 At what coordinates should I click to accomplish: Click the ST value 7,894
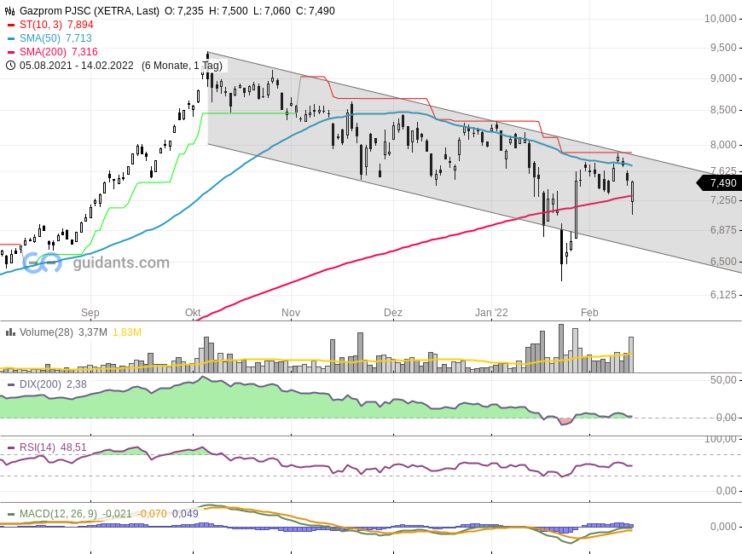tap(80, 25)
